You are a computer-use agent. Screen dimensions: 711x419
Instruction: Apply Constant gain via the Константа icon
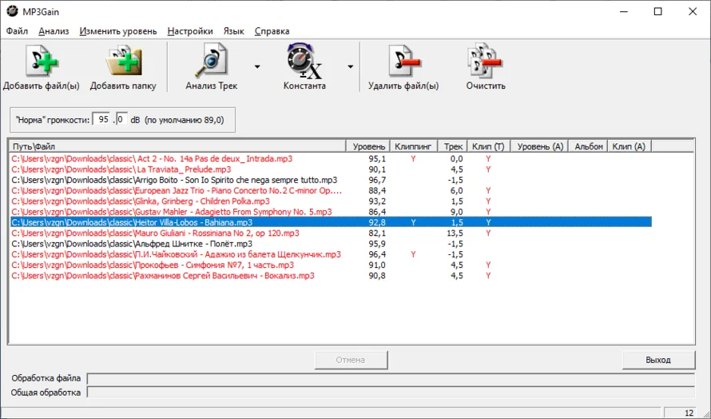pos(304,62)
